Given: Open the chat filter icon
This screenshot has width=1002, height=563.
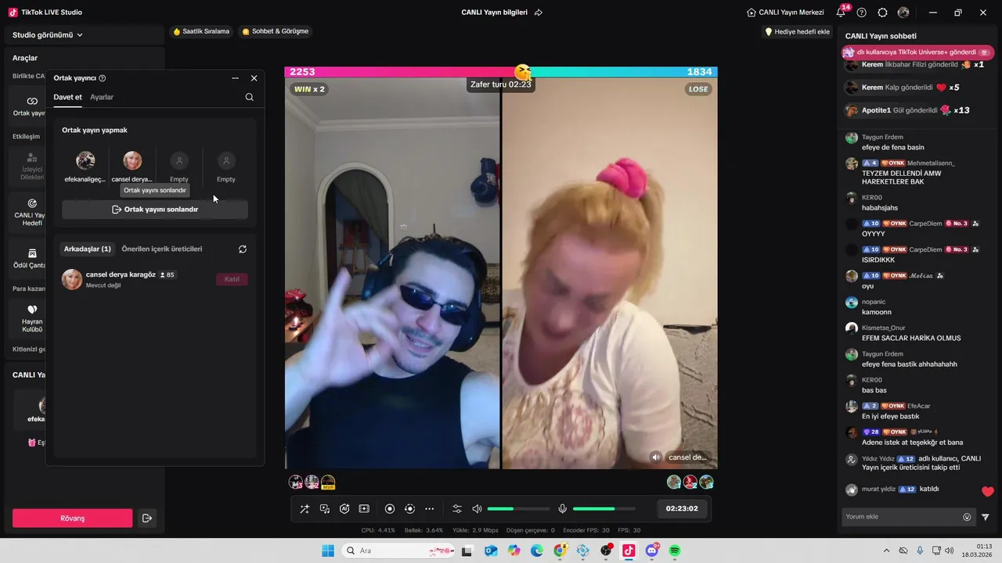Looking at the screenshot, I should pyautogui.click(x=986, y=517).
